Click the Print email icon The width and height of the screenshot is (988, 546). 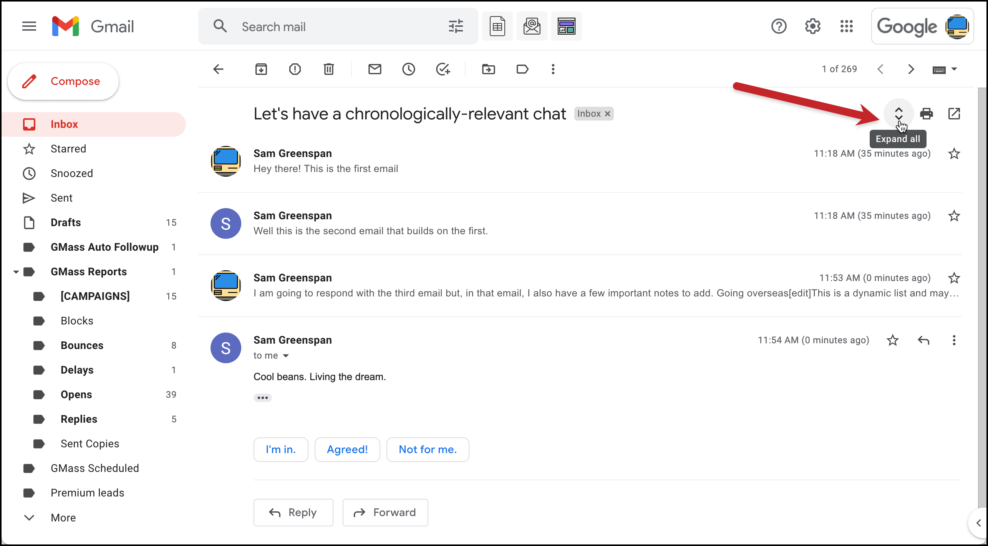click(927, 114)
